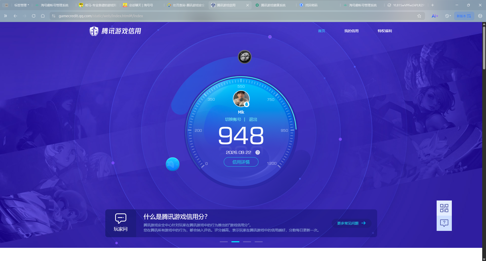
Task: Select the third carousel indicator dash
Action: (247, 242)
